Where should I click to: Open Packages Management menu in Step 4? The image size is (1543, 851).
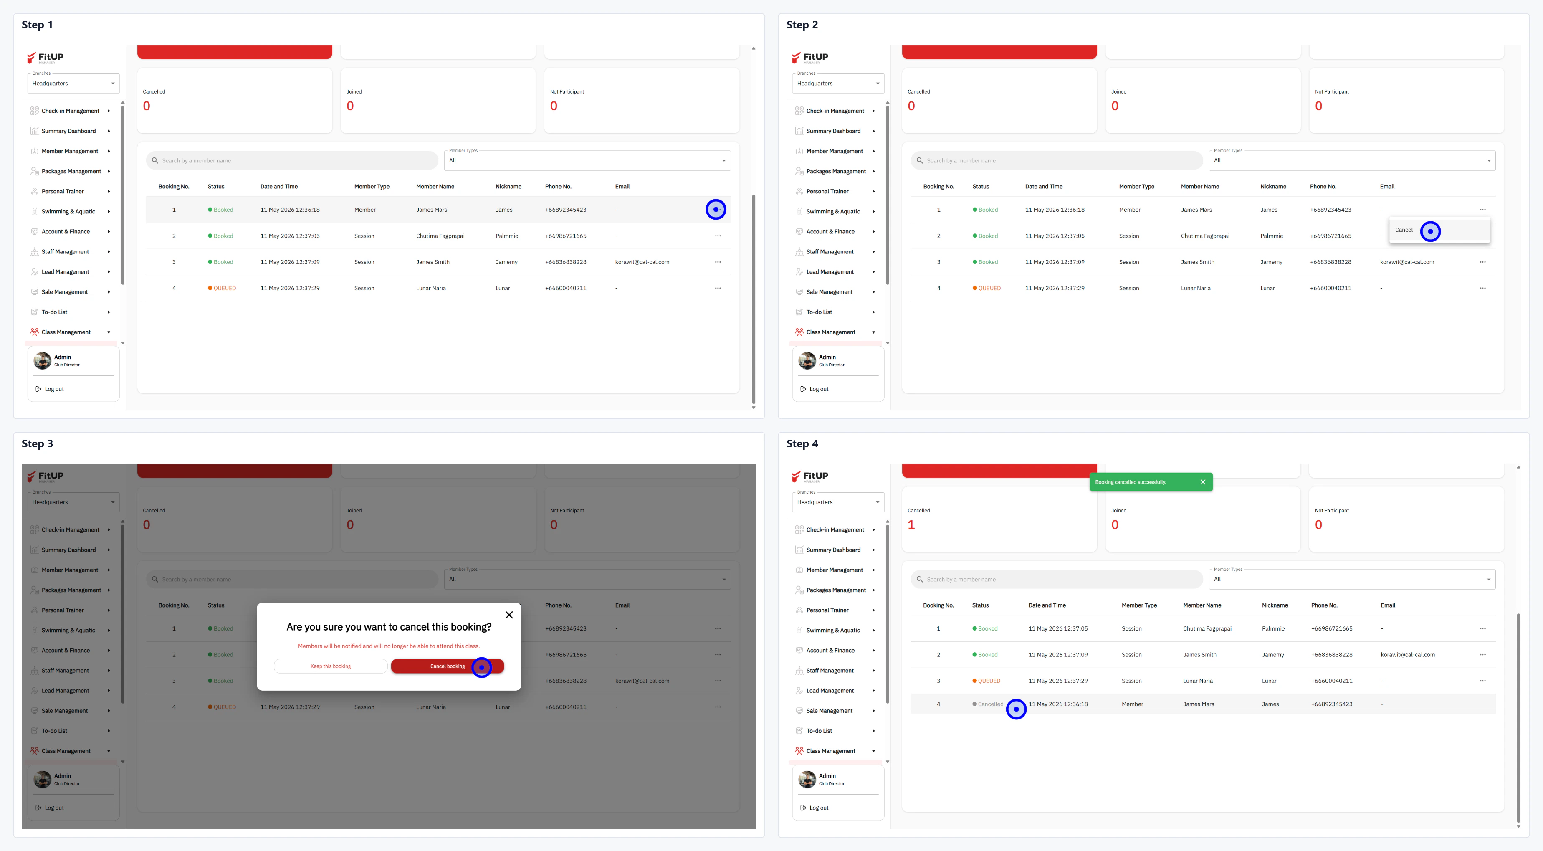[x=836, y=590]
